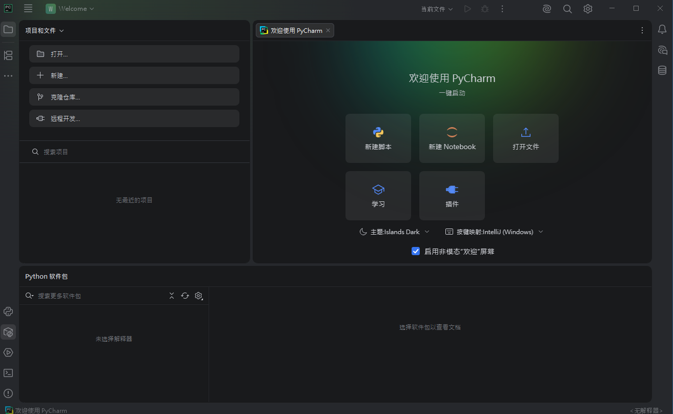
Task: Close the 欢迎使用 PyCharm tab
Action: tap(328, 30)
